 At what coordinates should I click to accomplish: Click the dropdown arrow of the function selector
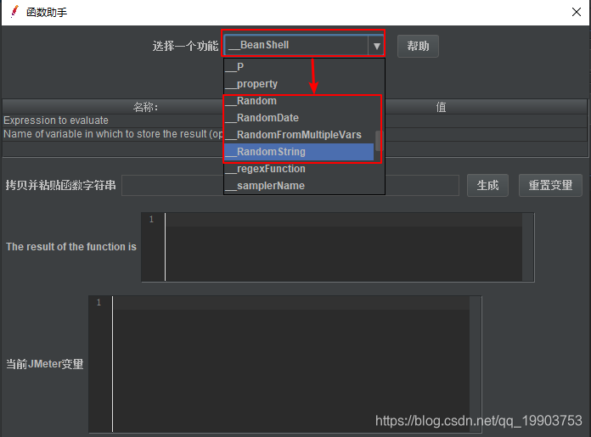point(376,46)
